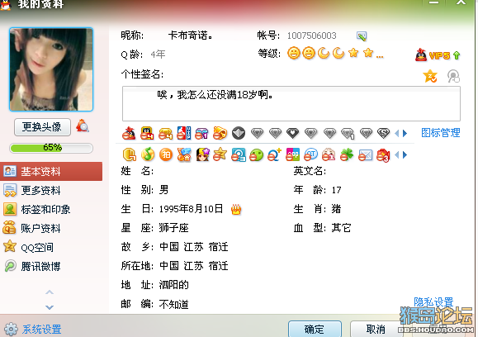Click the address value 泗阳的
478x337 pixels.
tap(173, 285)
